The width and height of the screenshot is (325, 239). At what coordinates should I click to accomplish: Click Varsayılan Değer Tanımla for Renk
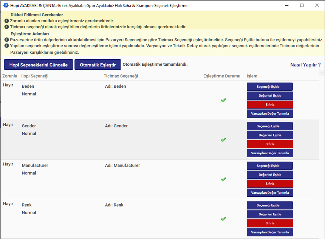[x=270, y=232]
